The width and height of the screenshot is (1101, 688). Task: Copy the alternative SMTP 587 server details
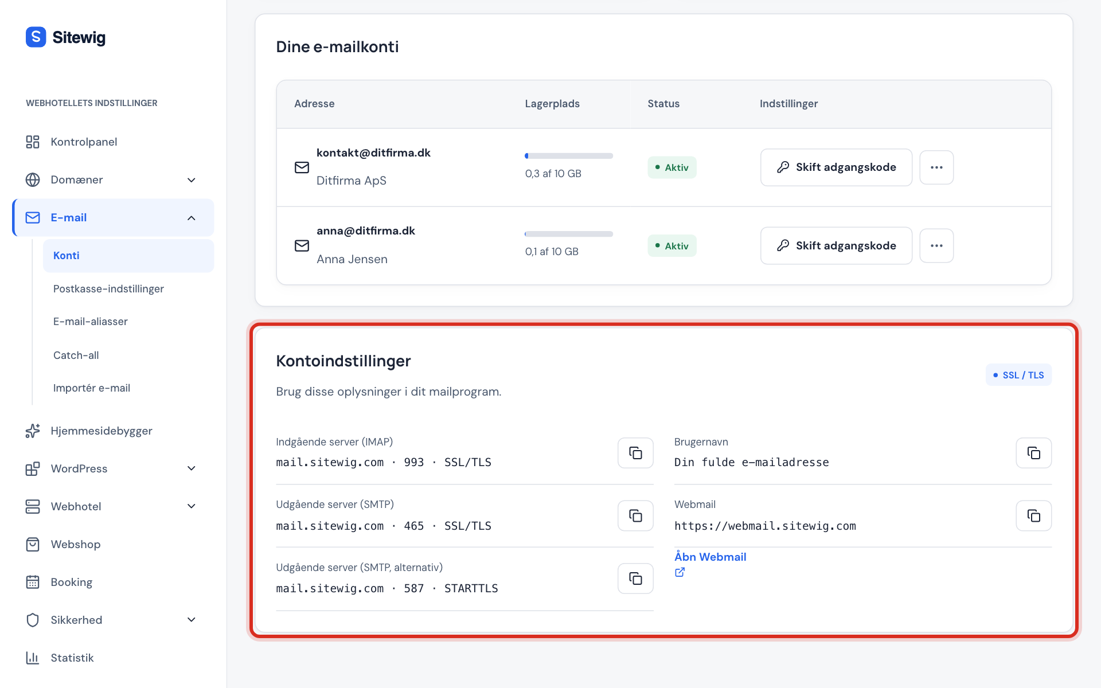(x=635, y=578)
